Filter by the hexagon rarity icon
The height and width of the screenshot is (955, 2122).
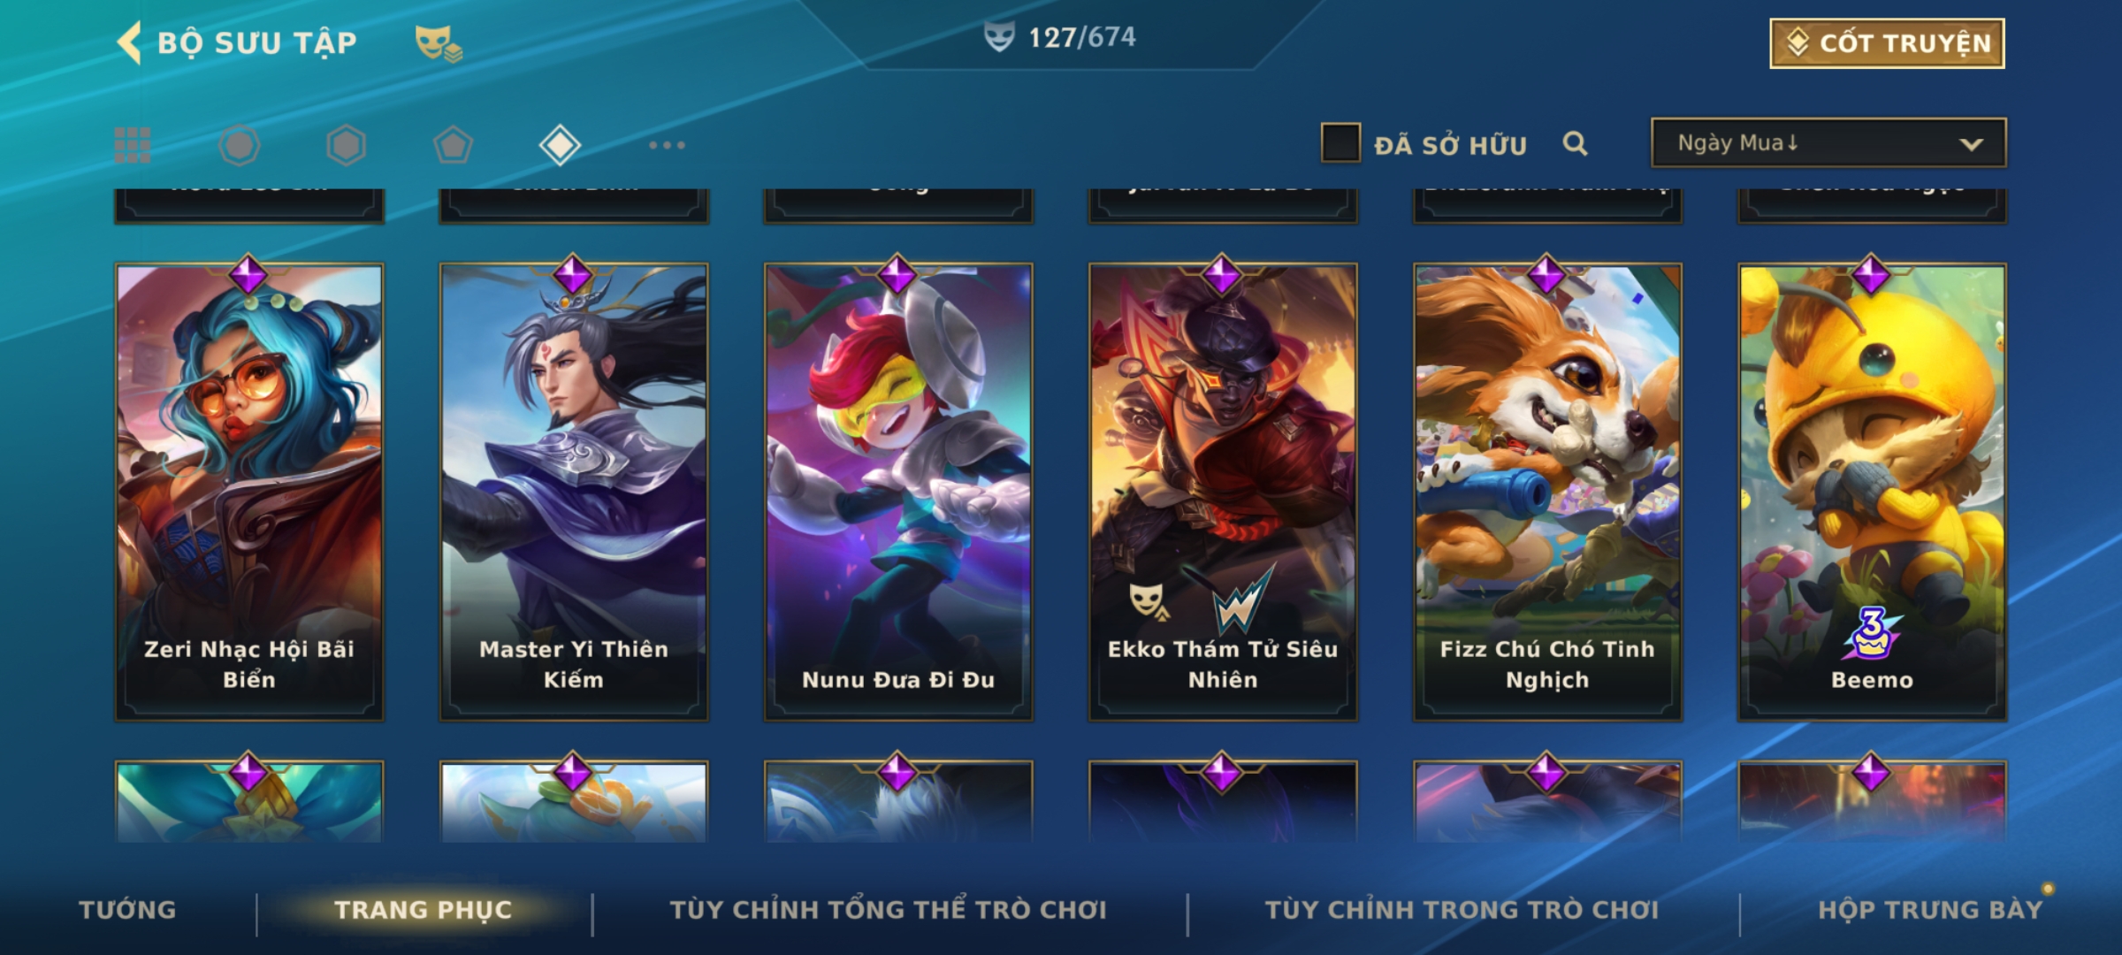[x=346, y=145]
